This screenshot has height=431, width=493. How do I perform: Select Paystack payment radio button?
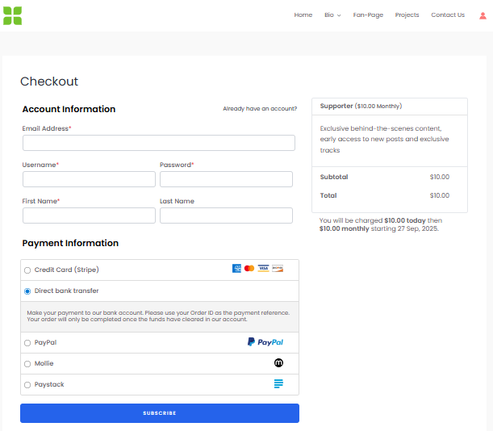click(27, 385)
